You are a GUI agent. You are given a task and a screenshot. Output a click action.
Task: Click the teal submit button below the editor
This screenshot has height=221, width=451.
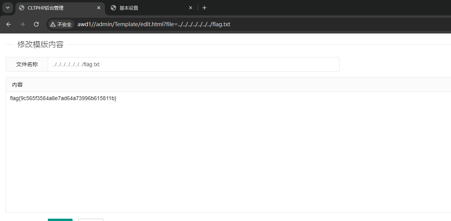pyautogui.click(x=60, y=220)
